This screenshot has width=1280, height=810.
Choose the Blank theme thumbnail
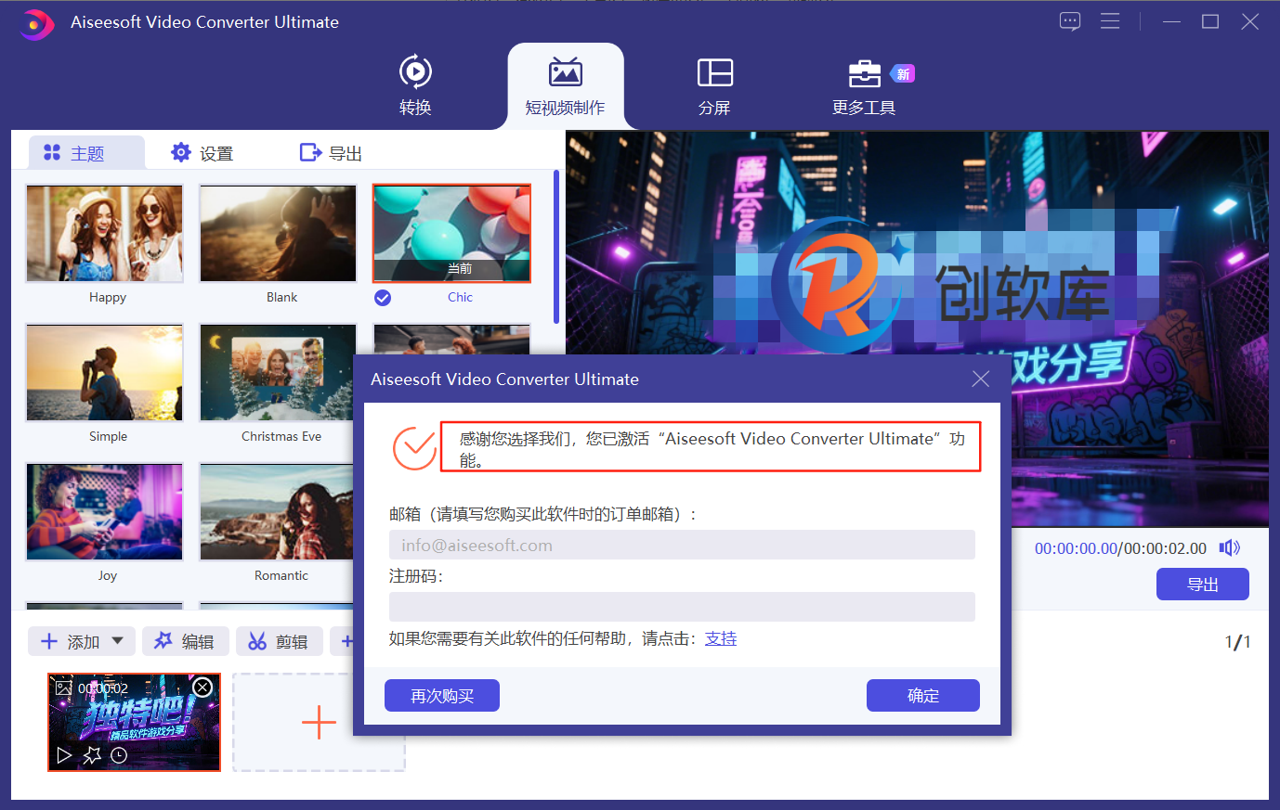[x=279, y=233]
